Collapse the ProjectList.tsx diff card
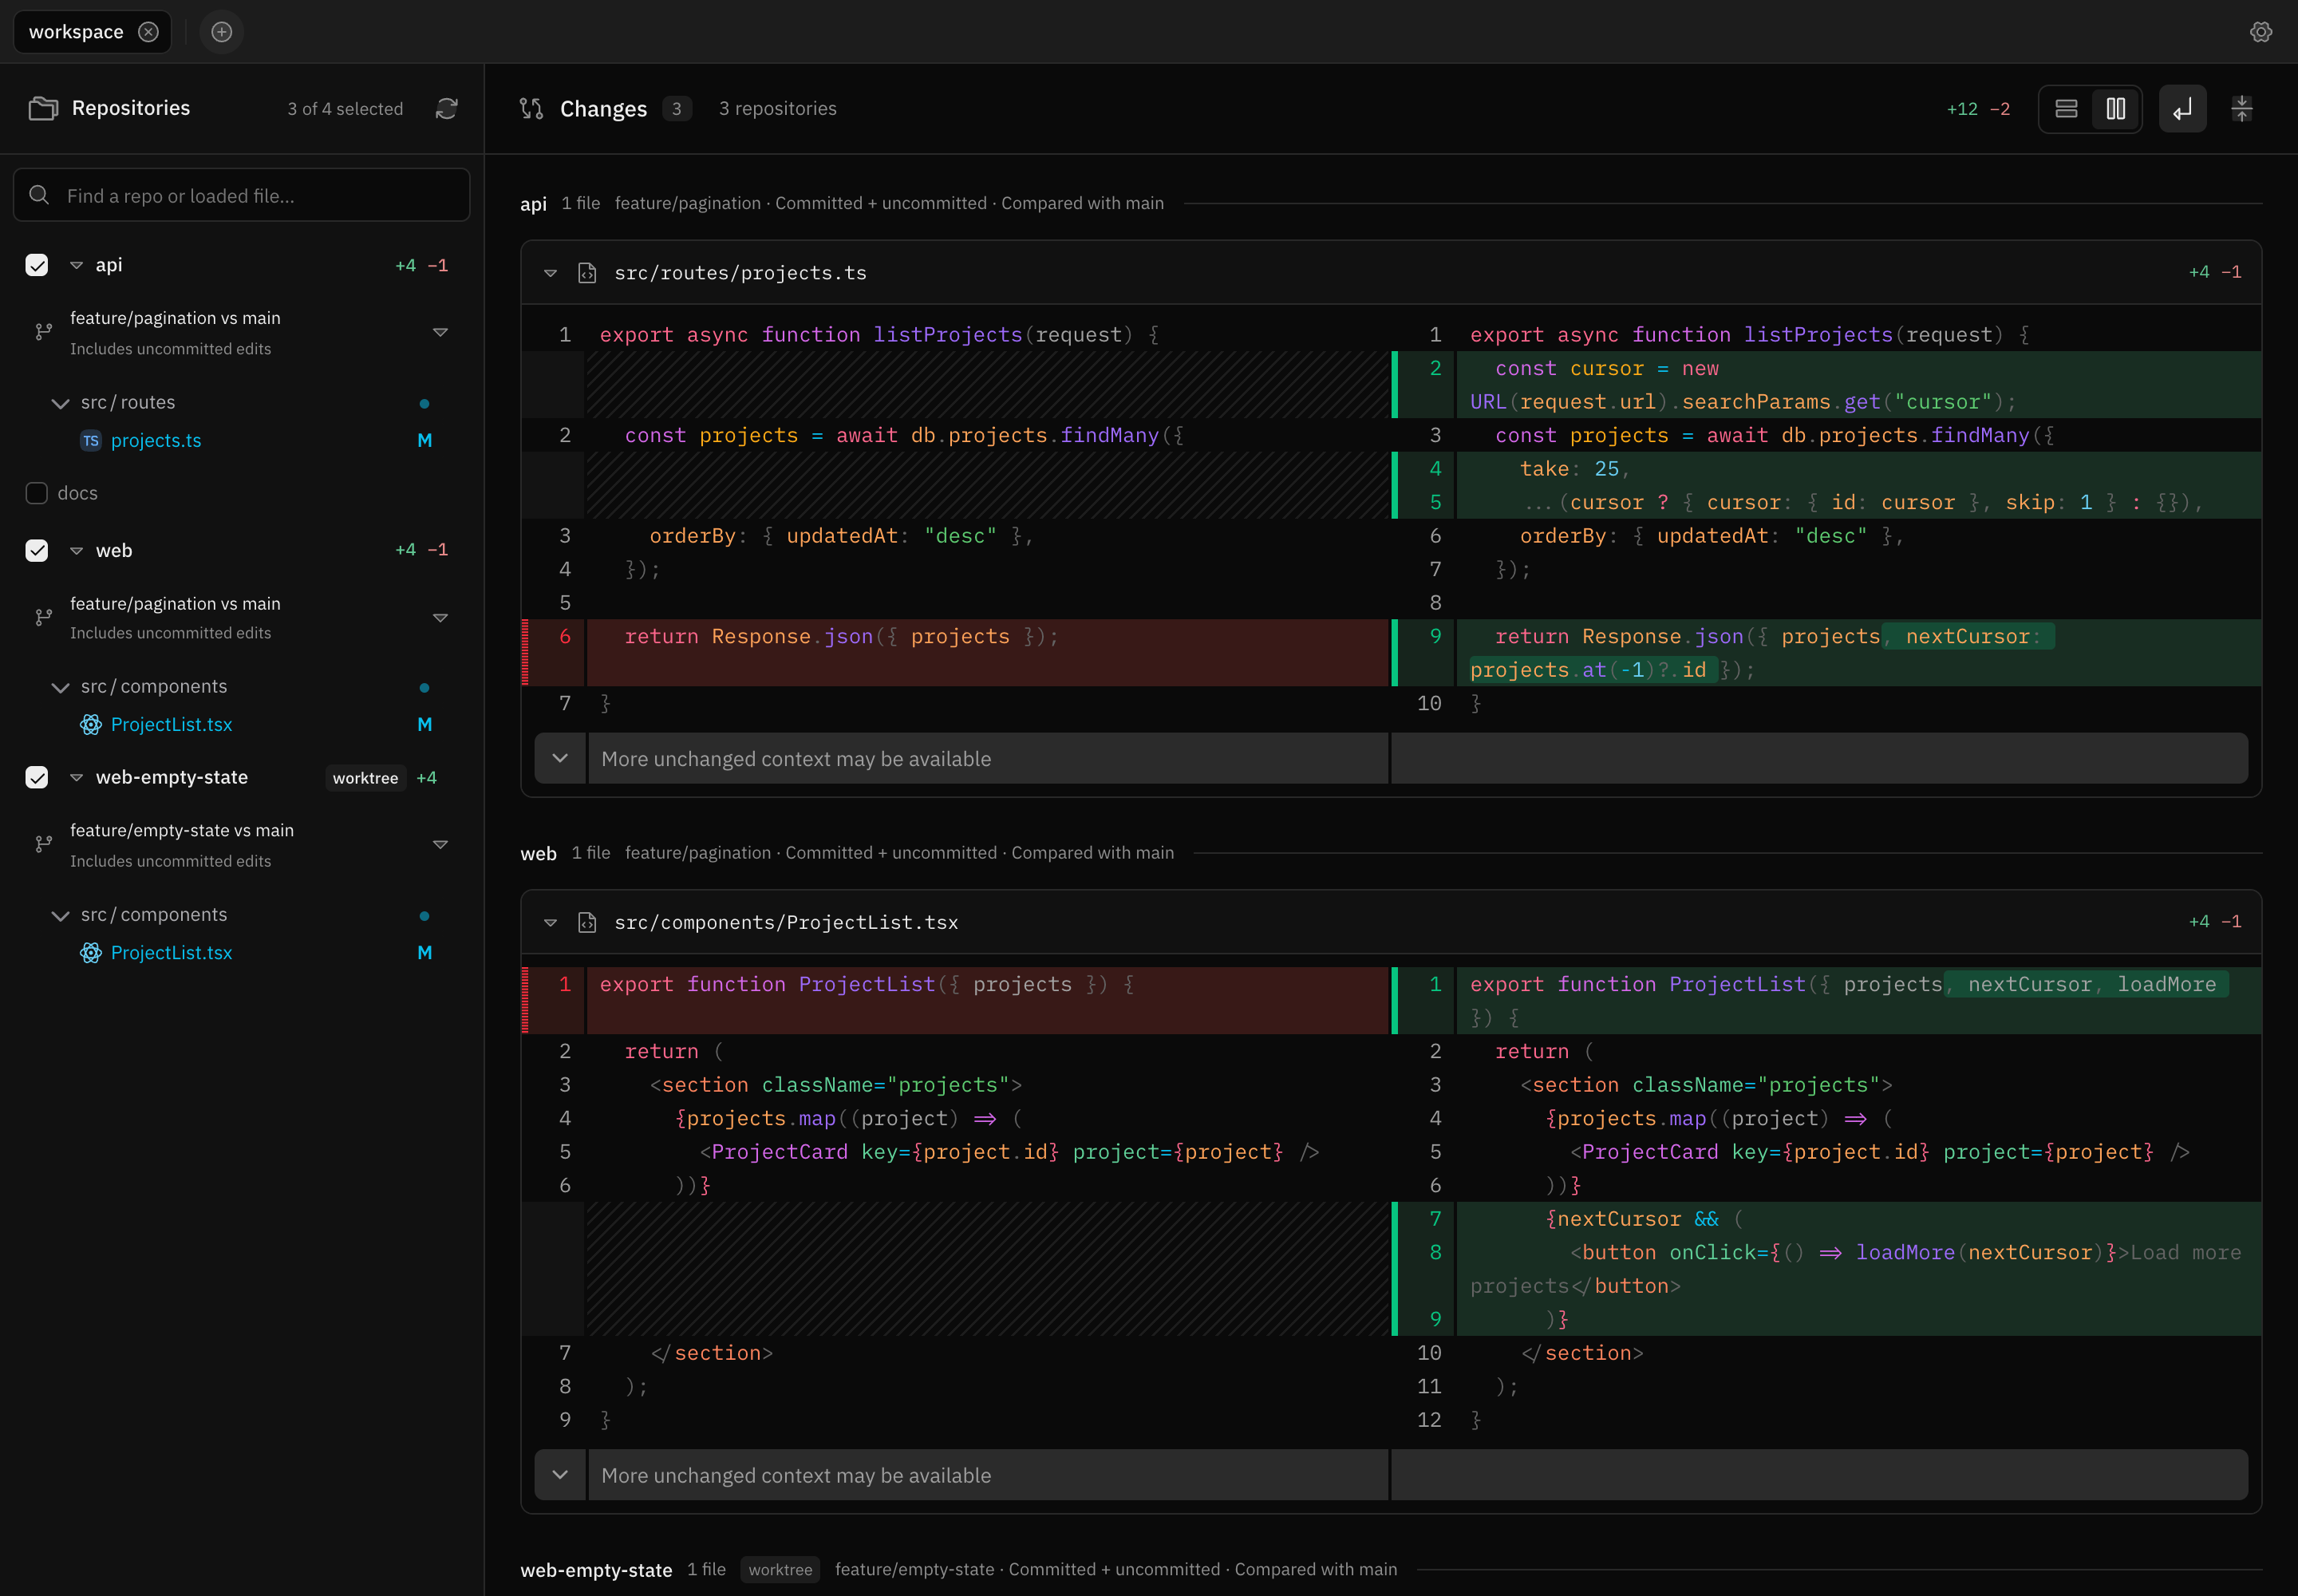The height and width of the screenshot is (1596, 2298). click(x=550, y=922)
